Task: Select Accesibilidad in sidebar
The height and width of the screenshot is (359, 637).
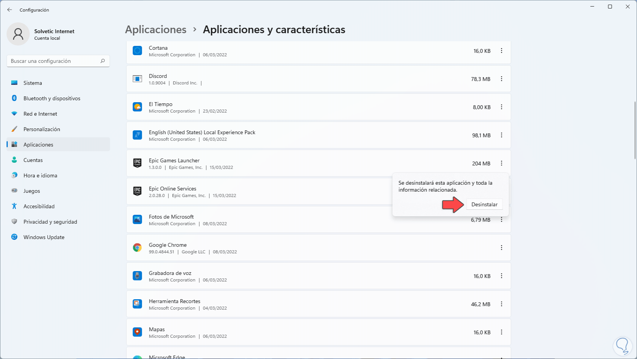Action: click(58, 206)
